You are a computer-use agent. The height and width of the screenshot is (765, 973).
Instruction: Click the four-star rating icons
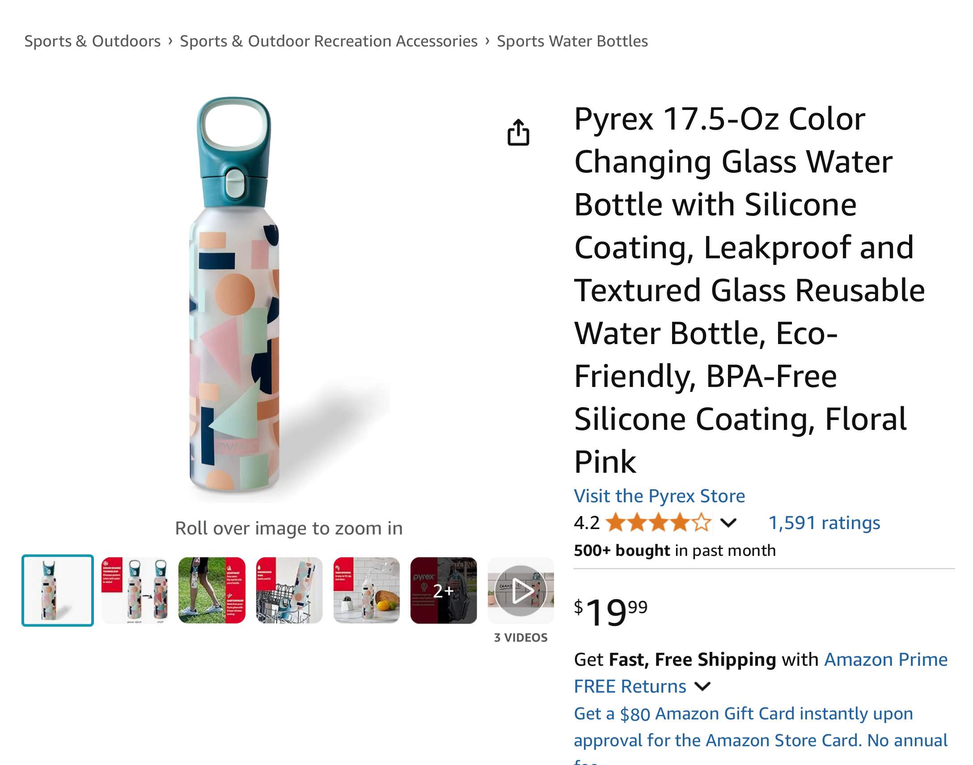click(x=657, y=523)
